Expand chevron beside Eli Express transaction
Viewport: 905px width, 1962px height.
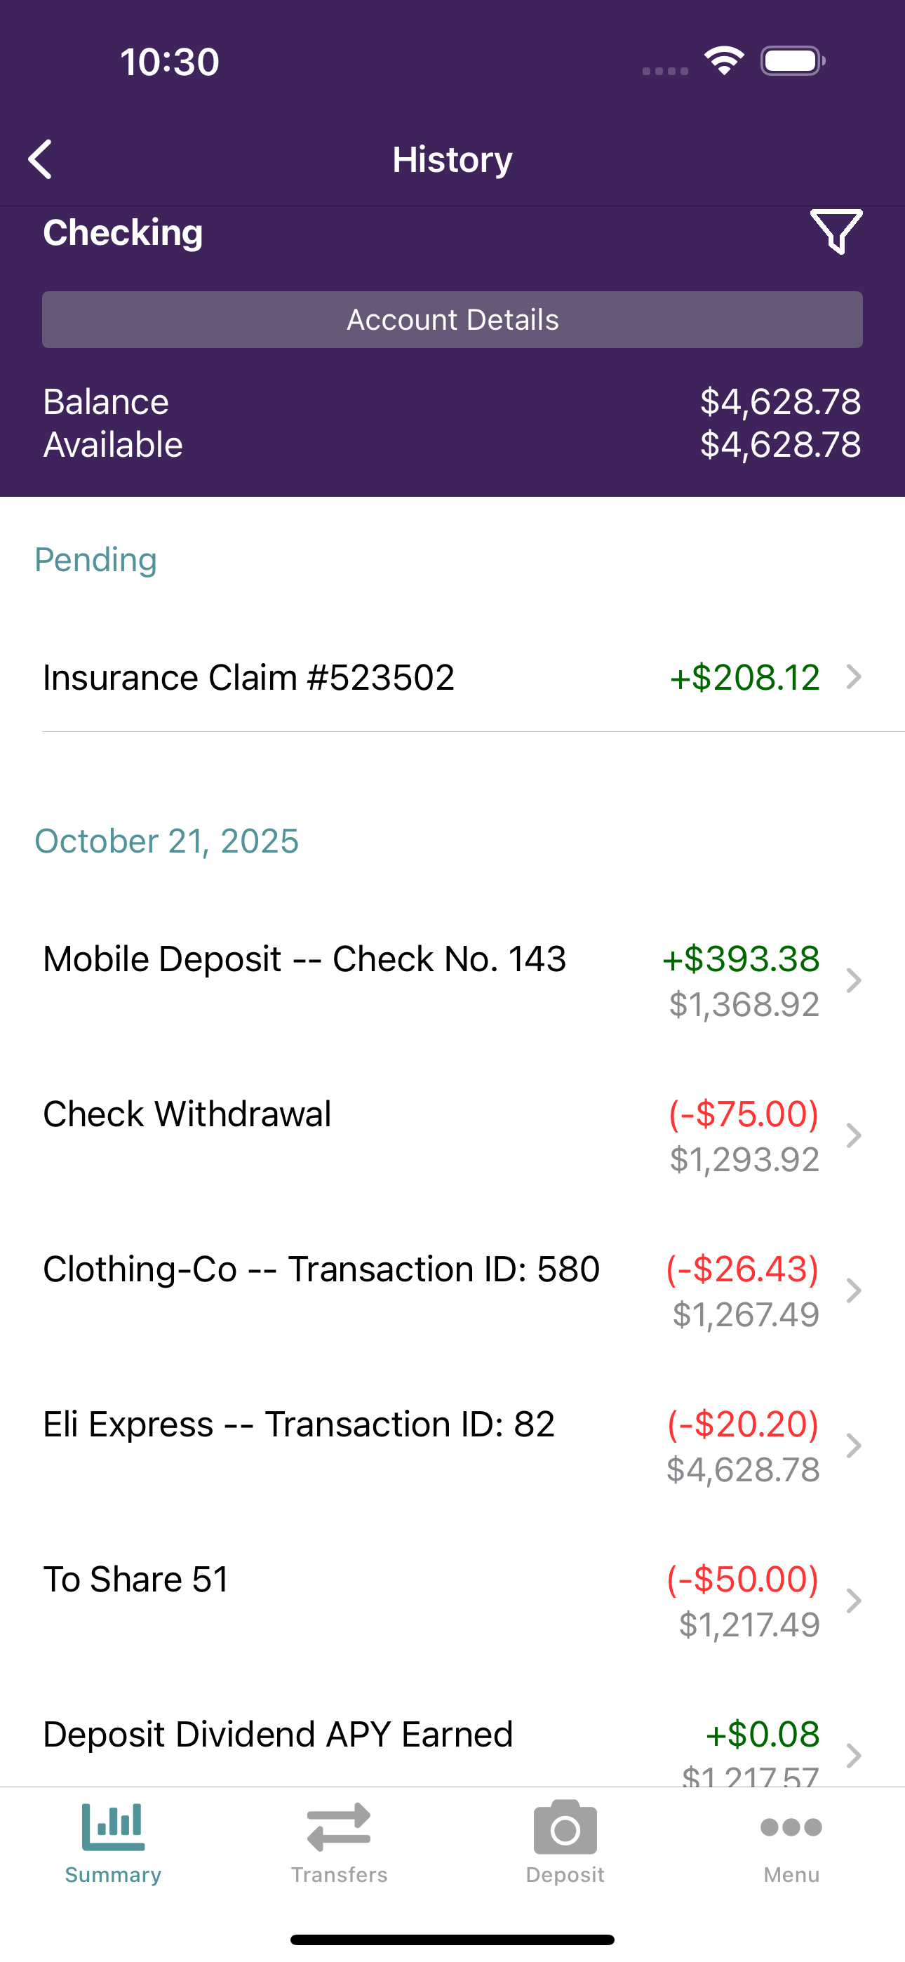(854, 1446)
